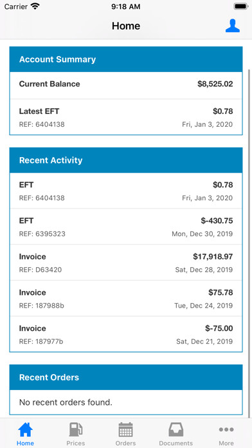Open the Prices fuel pump icon
The width and height of the screenshot is (252, 448).
coord(76,429)
